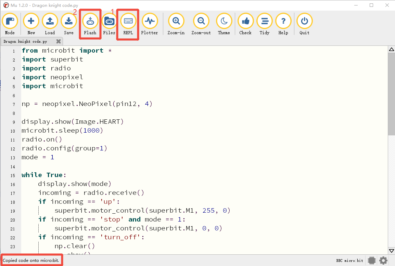The height and width of the screenshot is (266, 395).
Task: Click the 'import radio' line
Action: [x=46, y=68]
